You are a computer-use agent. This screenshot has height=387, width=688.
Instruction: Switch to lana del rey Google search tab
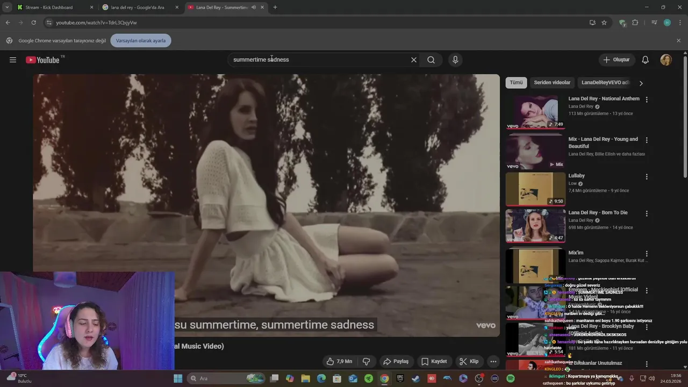[x=141, y=8]
